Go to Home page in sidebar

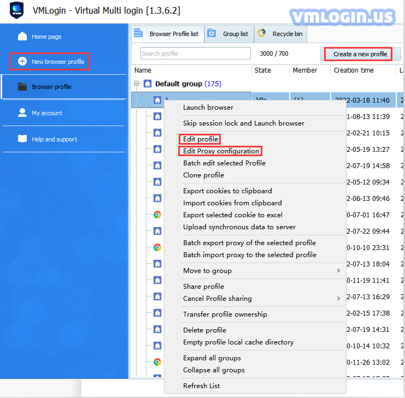pyautogui.click(x=46, y=37)
